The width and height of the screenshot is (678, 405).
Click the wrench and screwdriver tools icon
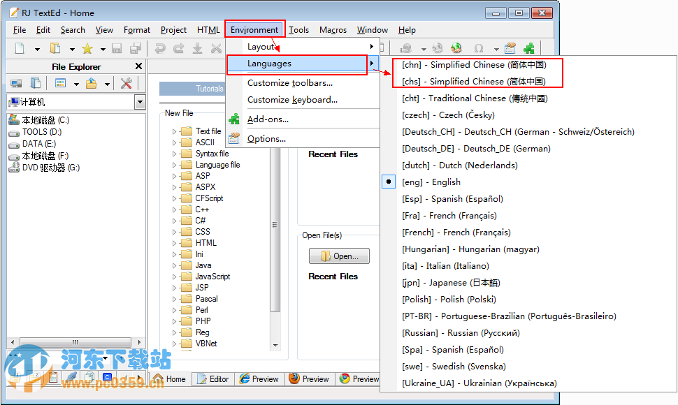click(x=127, y=83)
